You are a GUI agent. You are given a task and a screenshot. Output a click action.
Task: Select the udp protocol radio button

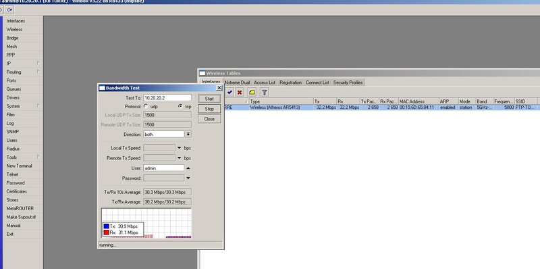click(x=146, y=107)
